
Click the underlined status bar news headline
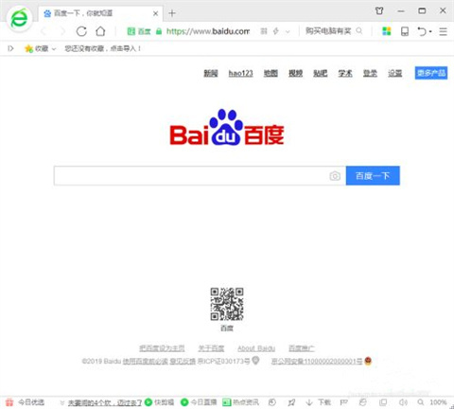point(105,402)
